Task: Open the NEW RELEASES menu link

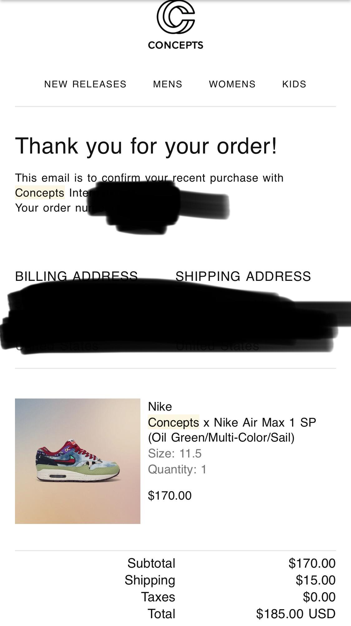Action: pos(85,84)
